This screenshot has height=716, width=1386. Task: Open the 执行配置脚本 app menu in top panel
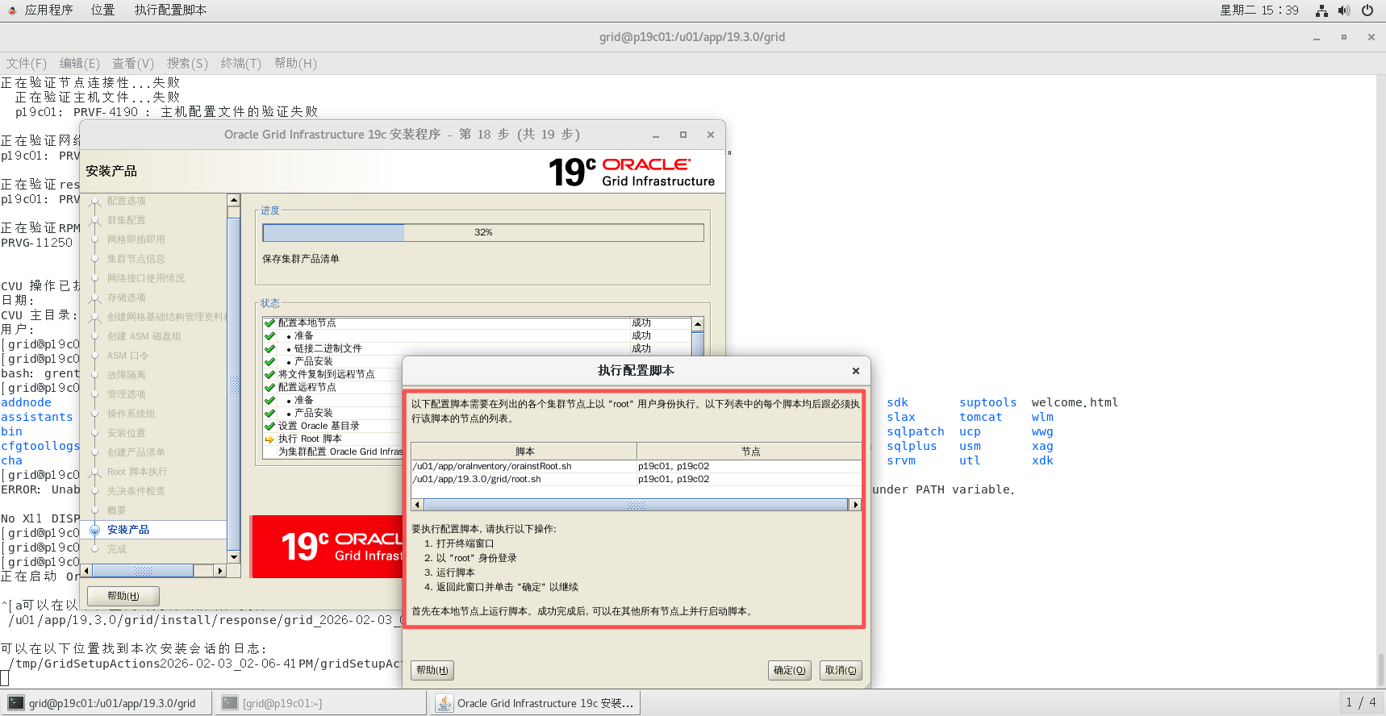coord(170,10)
